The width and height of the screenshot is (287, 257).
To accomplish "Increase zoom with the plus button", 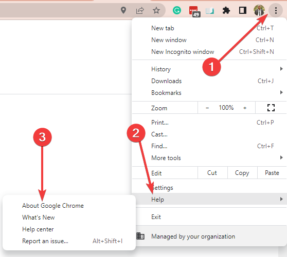I will click(x=245, y=108).
